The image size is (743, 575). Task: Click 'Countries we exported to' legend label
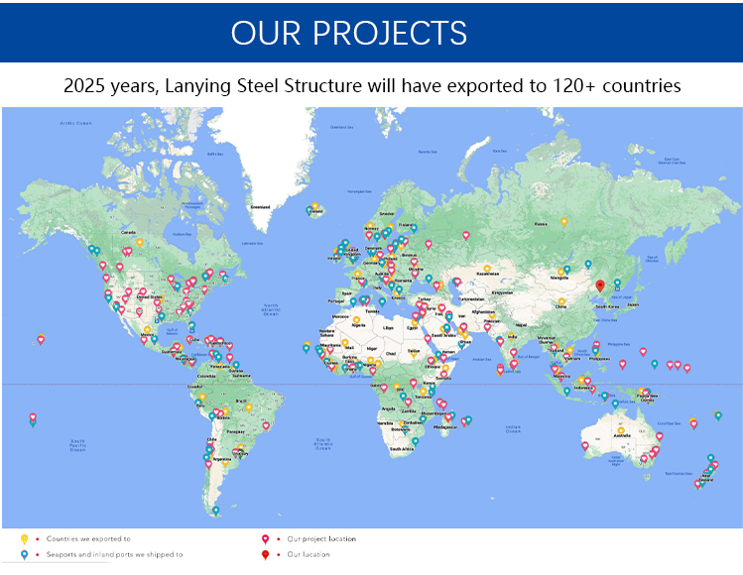(88, 538)
